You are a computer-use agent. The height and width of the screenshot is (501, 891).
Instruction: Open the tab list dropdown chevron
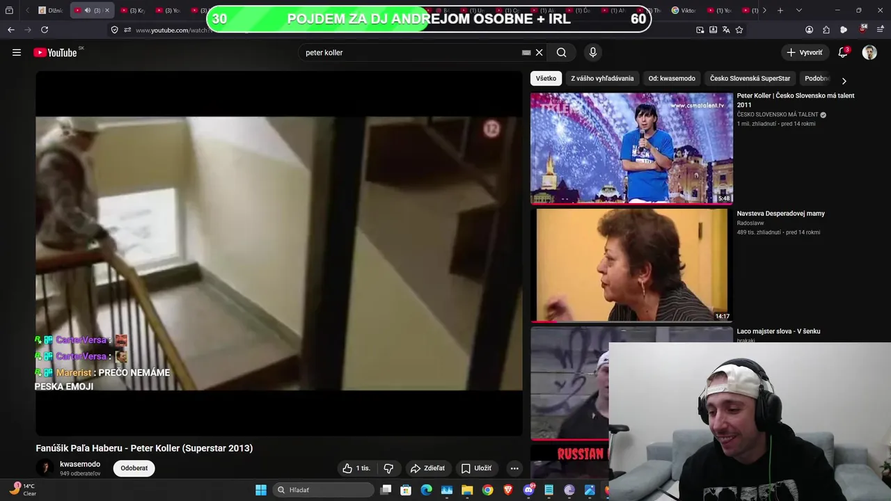(798, 10)
